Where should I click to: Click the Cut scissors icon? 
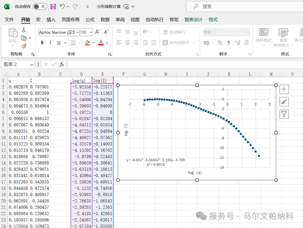pos(24,30)
